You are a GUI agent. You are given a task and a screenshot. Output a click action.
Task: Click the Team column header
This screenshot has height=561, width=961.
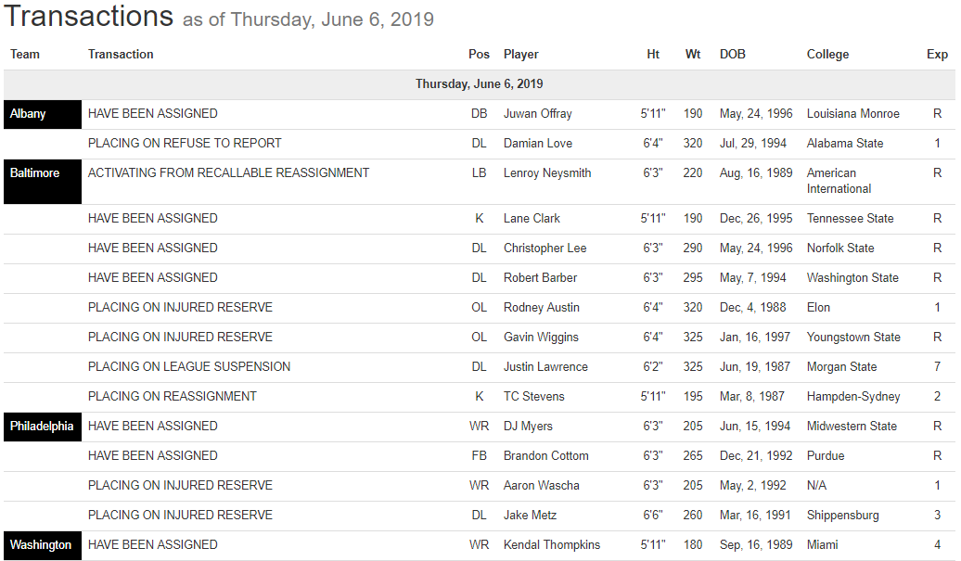tap(25, 55)
